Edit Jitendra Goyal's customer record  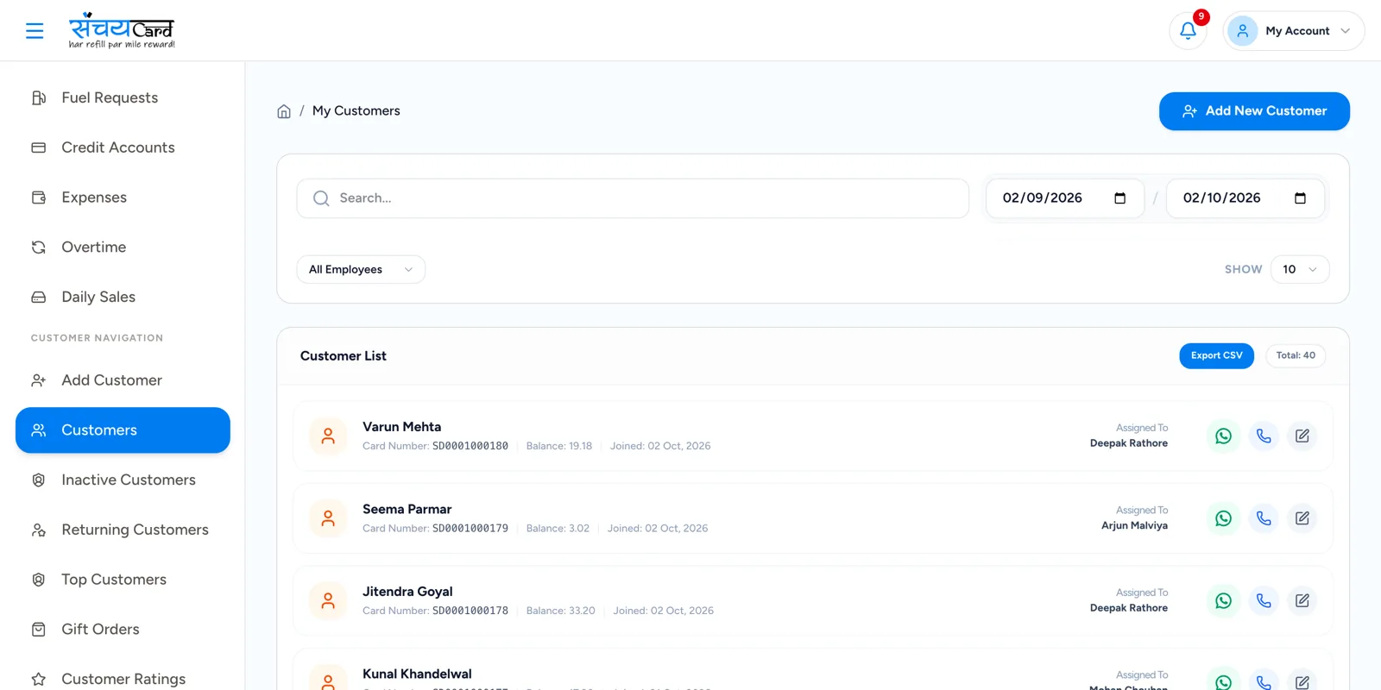click(x=1302, y=601)
